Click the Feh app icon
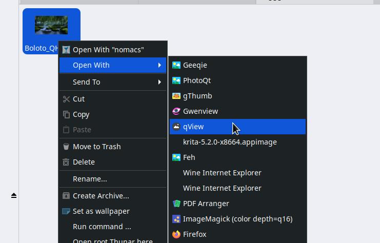 point(176,157)
